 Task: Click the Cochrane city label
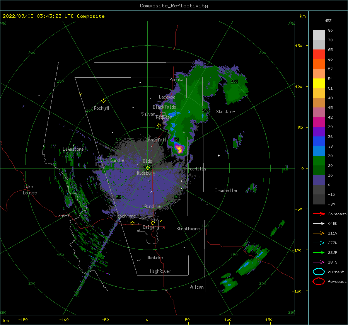[x=126, y=216]
